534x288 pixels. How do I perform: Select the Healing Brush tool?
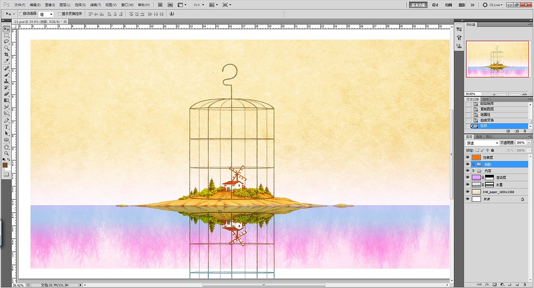[7, 68]
